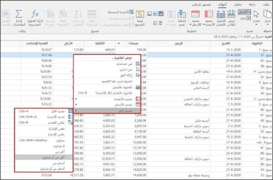Viewport: 273px width, 180px height.
Task: Choose عكس الإشارة in submenu
Action: point(44,134)
